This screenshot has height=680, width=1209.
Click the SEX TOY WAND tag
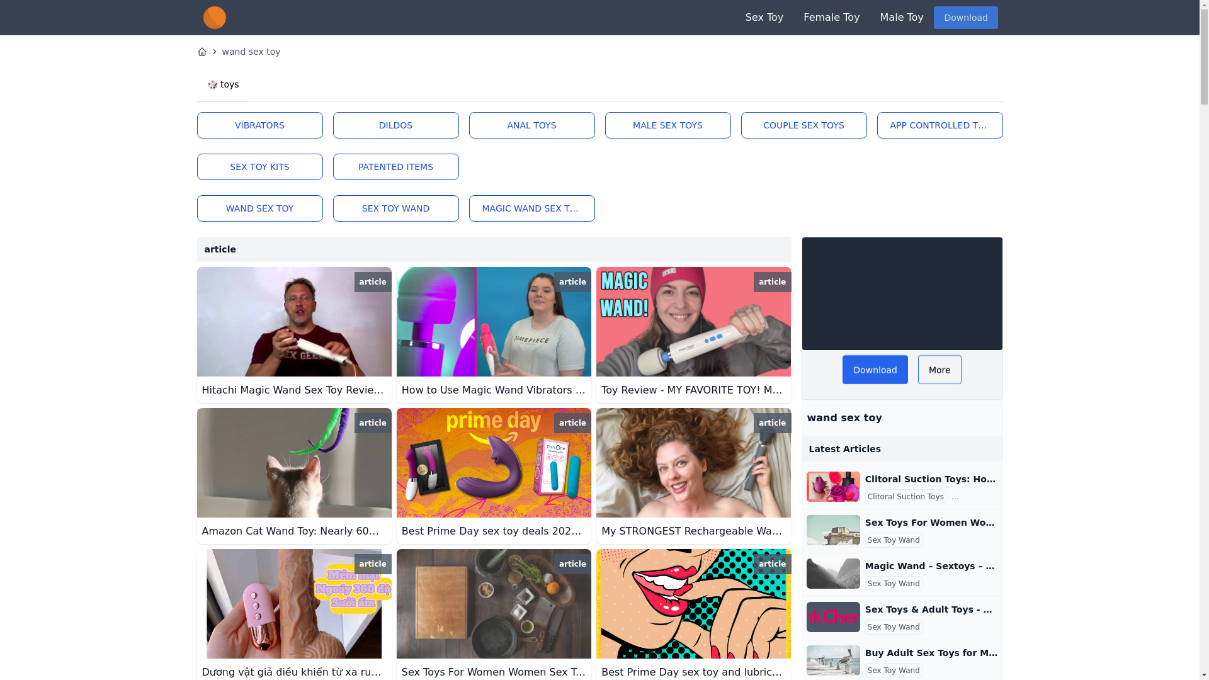[x=395, y=208]
